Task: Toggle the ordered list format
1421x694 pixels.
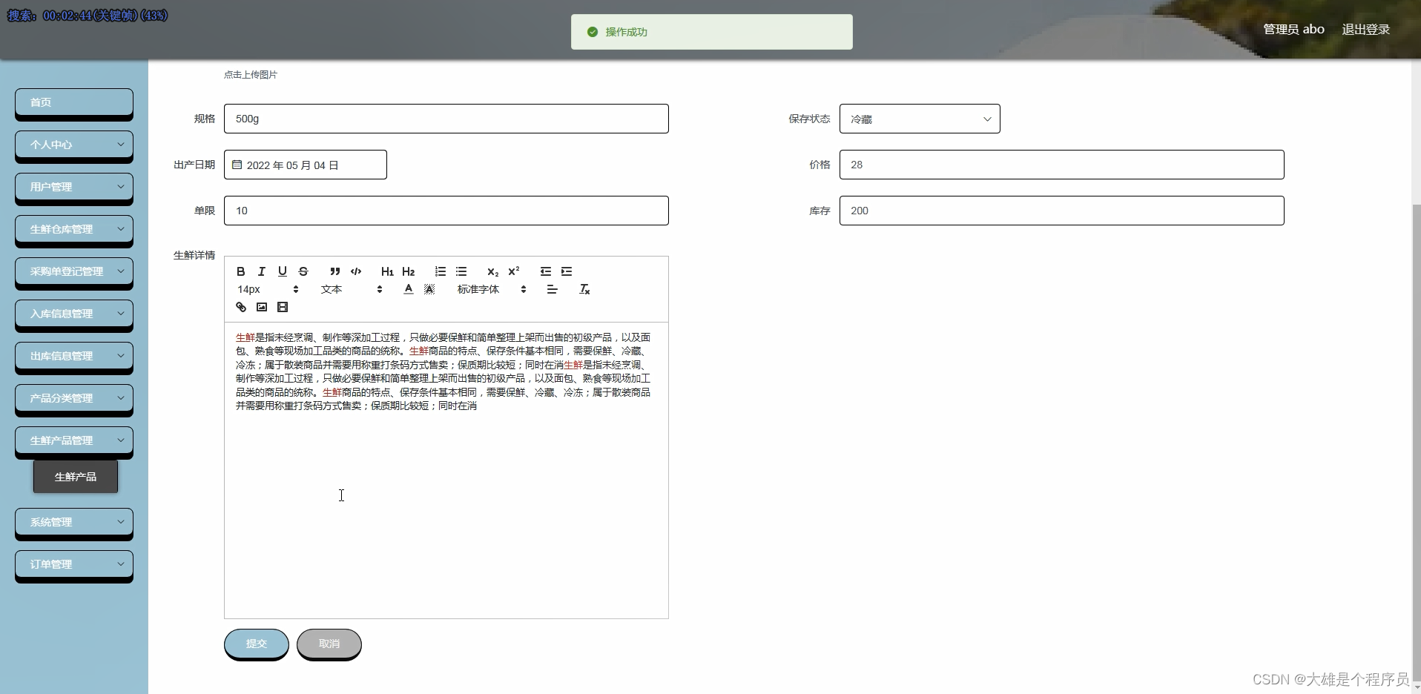Action: point(440,271)
